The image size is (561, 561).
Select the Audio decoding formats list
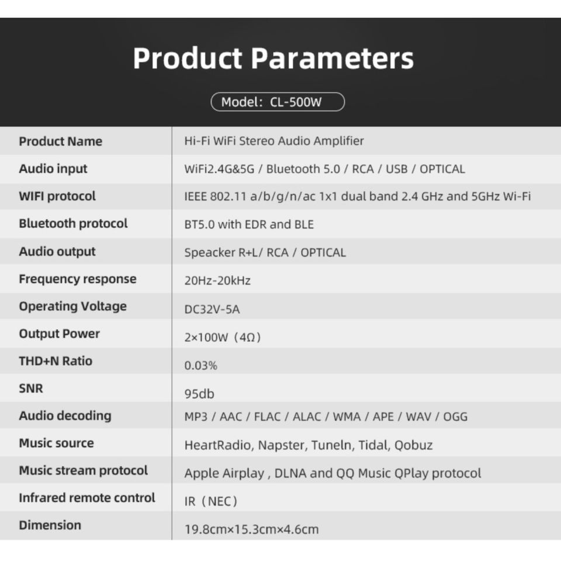pos(325,417)
